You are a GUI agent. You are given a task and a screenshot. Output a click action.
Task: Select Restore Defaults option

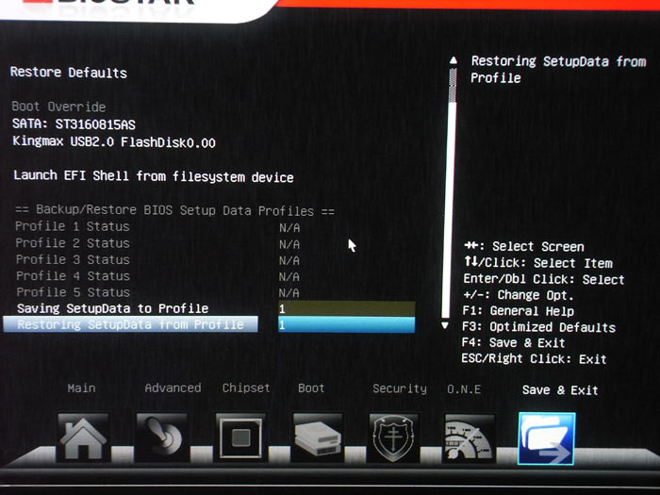[68, 73]
